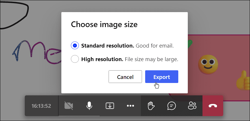Choose the High resolution radio button
The image size is (250, 121).
(75, 59)
